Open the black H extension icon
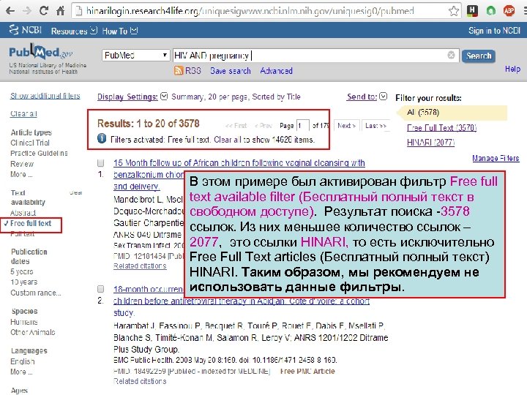527x395 pixels. [472, 11]
